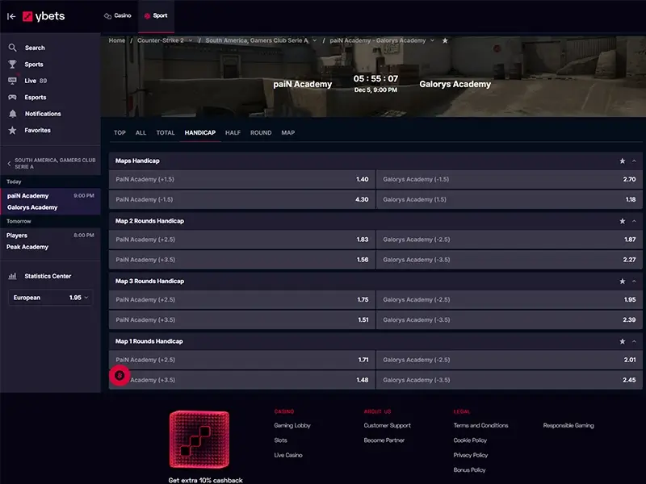The width and height of the screenshot is (646, 484).
Task: Click the ybets logo
Action: click(44, 16)
